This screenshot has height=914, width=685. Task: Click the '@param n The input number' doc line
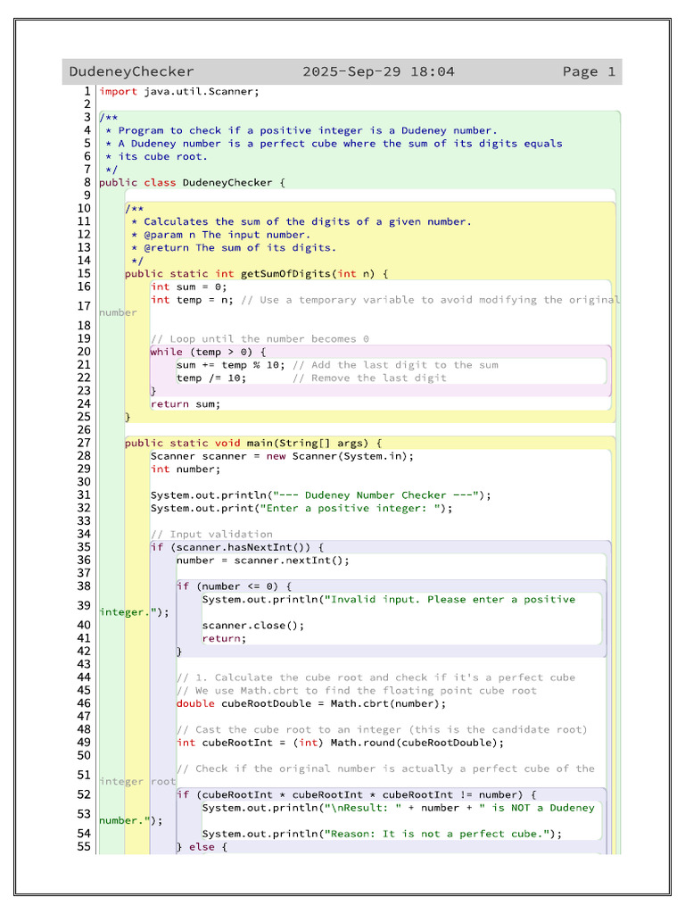click(221, 235)
